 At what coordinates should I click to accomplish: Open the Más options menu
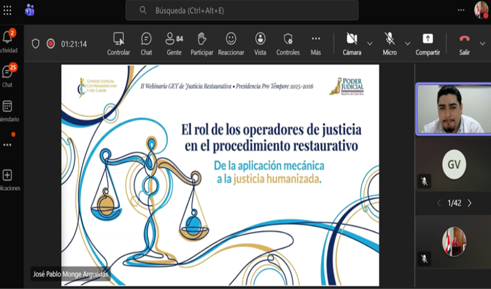point(316,43)
